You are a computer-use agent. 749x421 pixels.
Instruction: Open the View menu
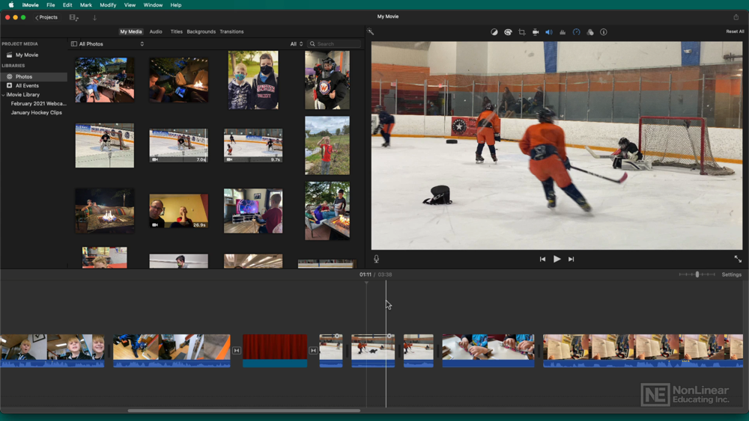(x=130, y=4)
